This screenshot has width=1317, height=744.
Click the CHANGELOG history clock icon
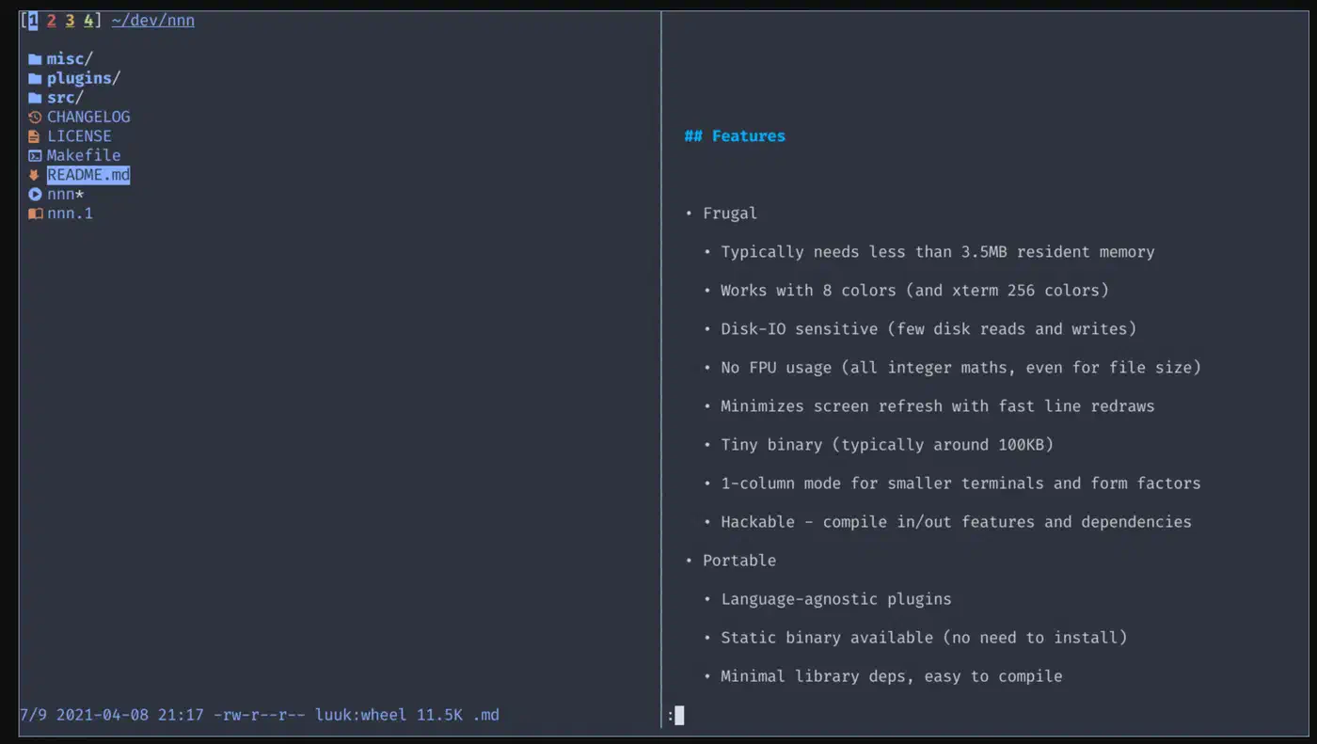35,118
